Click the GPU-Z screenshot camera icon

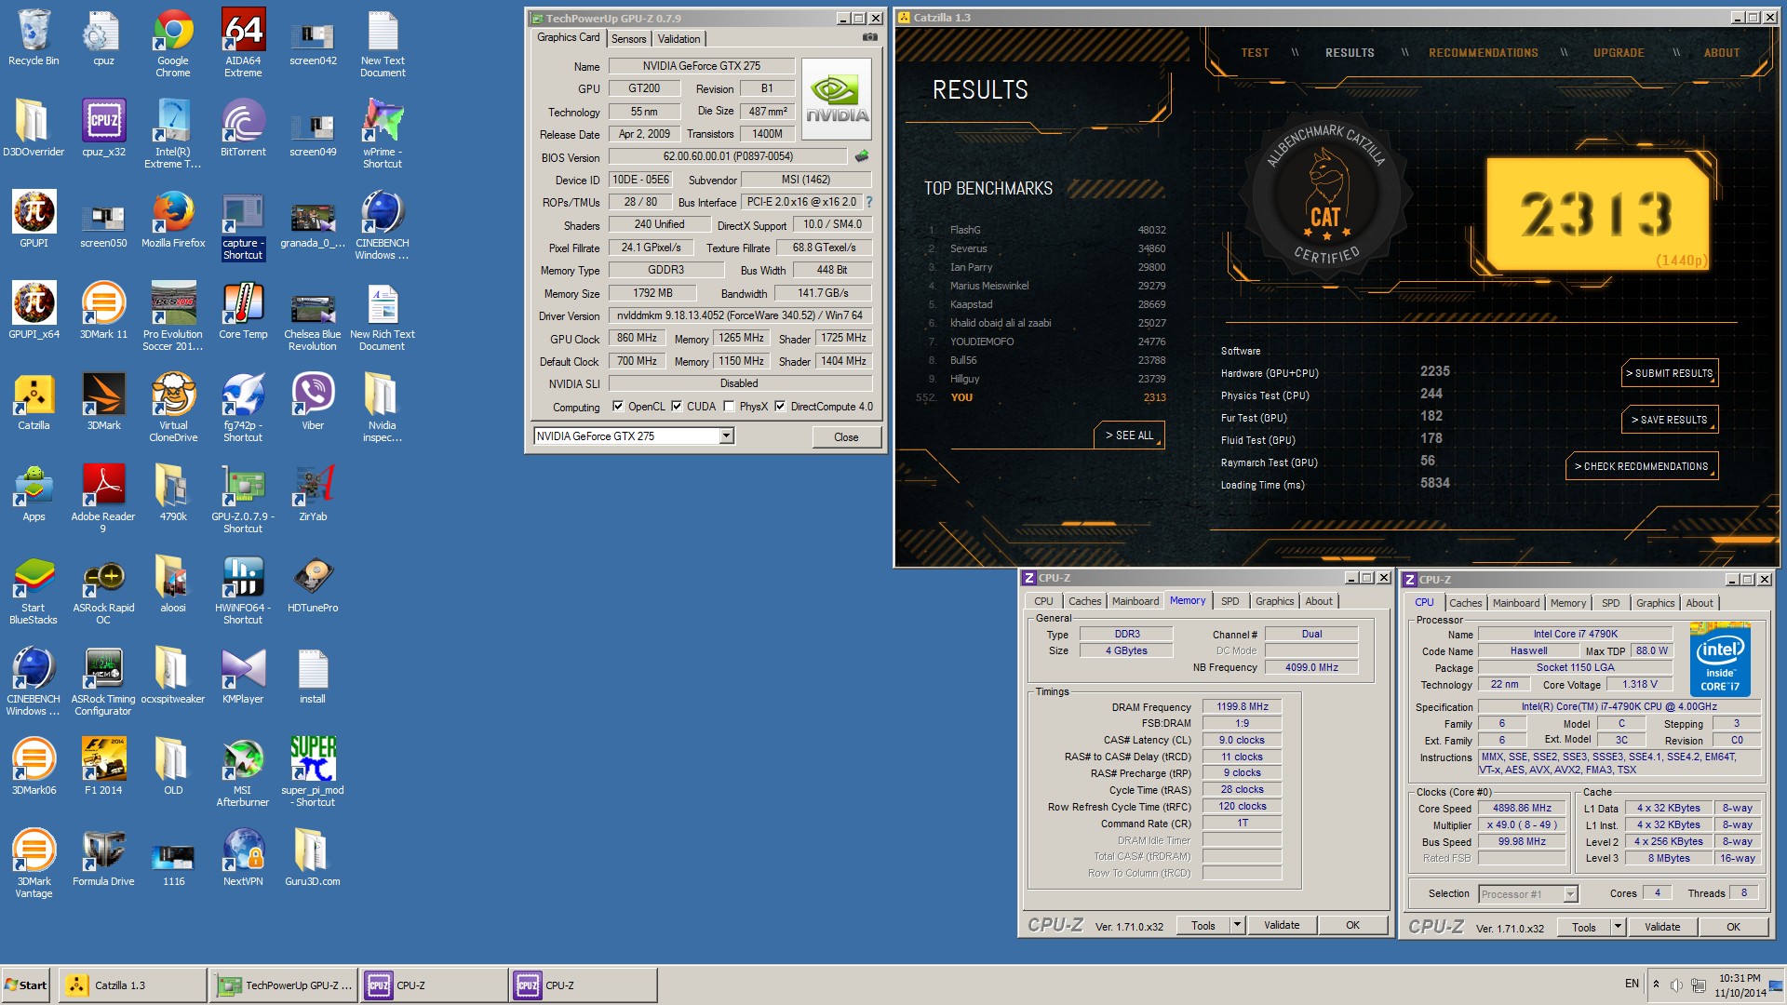(869, 37)
